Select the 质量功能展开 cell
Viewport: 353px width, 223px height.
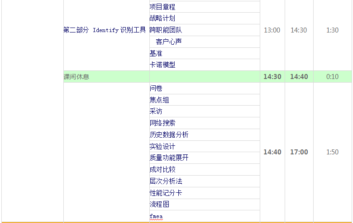coord(205,158)
